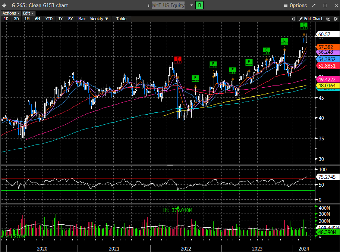Expand the Actions dropdown menu
The width and height of the screenshot is (340, 252).
coord(11,13)
